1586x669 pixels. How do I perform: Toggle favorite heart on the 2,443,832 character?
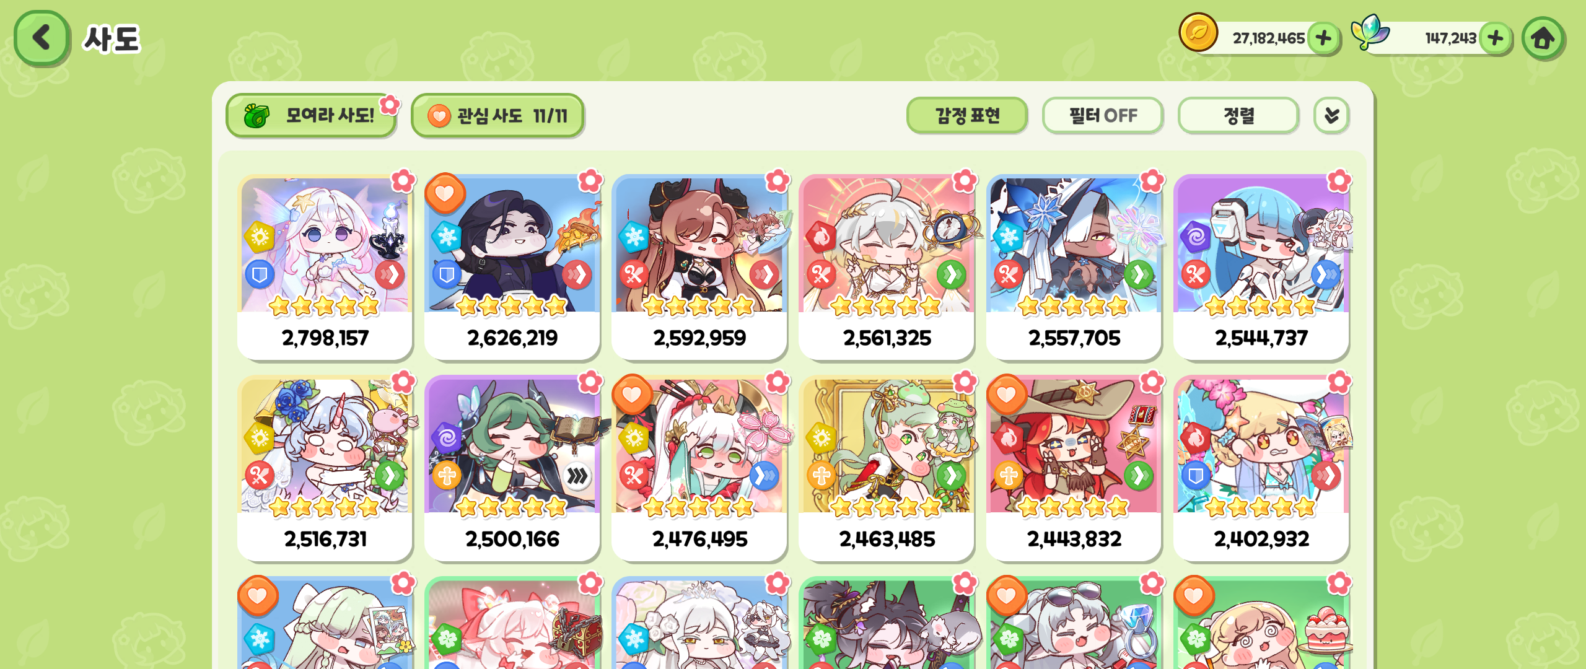(1006, 395)
